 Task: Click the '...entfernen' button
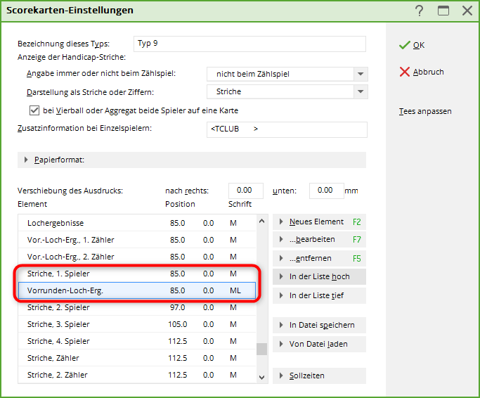[319, 258]
